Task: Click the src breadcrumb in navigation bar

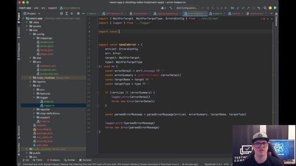Action: tap(43, 8)
